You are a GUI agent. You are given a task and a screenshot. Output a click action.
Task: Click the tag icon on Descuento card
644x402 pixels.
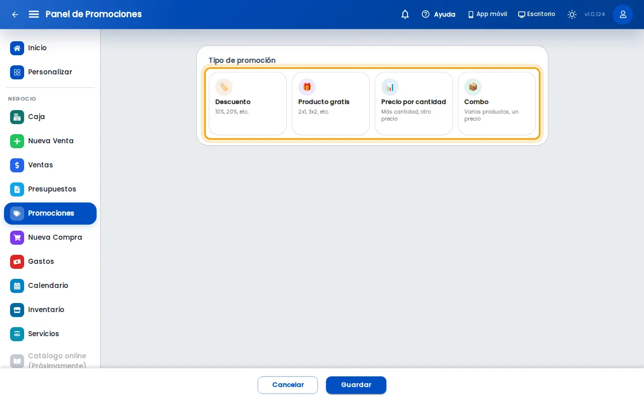[x=224, y=87]
